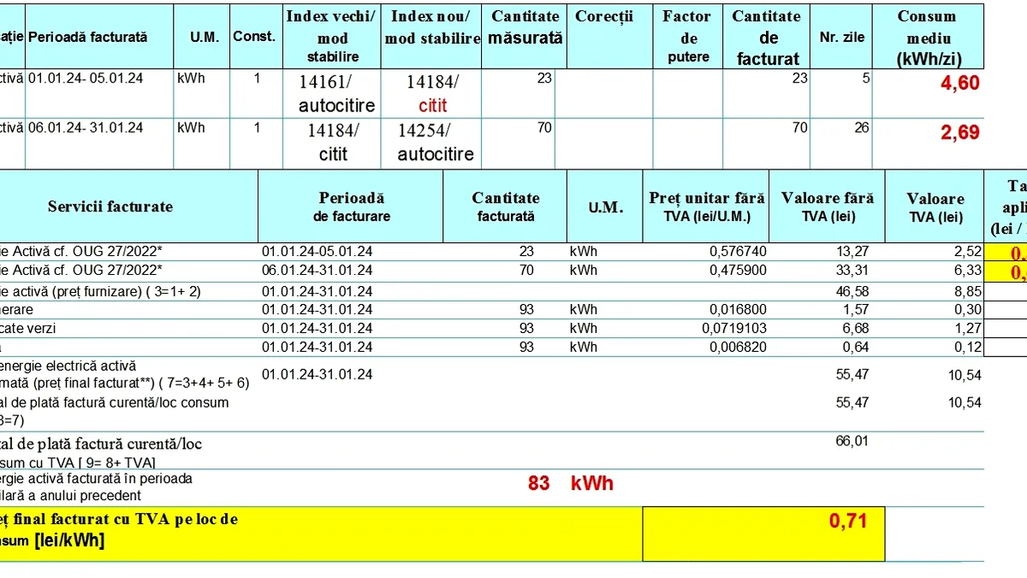Select the VAT value 1,27
The image size is (1027, 578).
tap(968, 328)
